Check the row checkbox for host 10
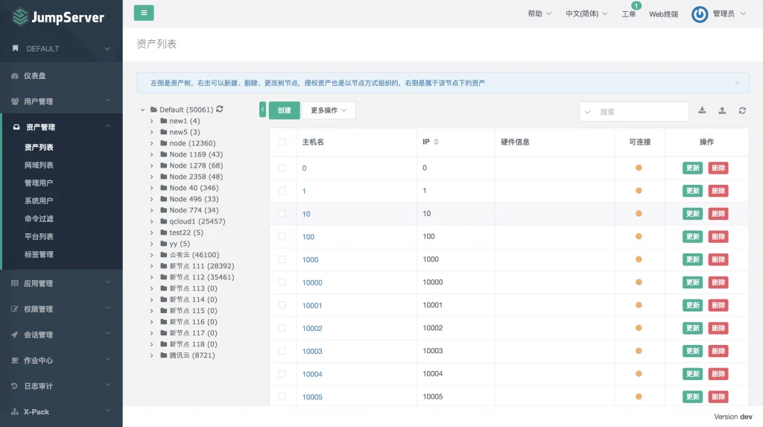763x427 pixels. [282, 214]
